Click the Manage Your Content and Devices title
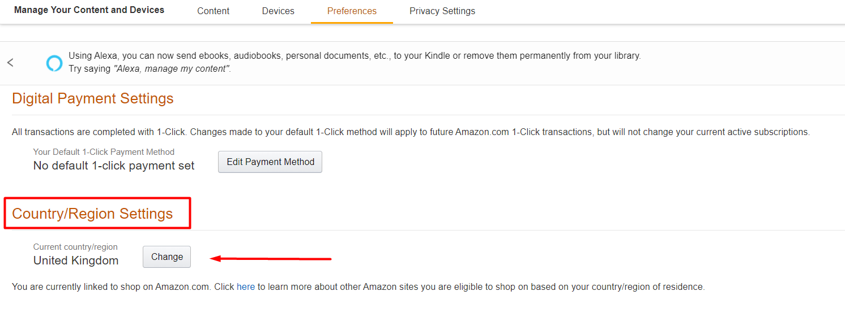This screenshot has height=317, width=845. pyautogui.click(x=89, y=10)
